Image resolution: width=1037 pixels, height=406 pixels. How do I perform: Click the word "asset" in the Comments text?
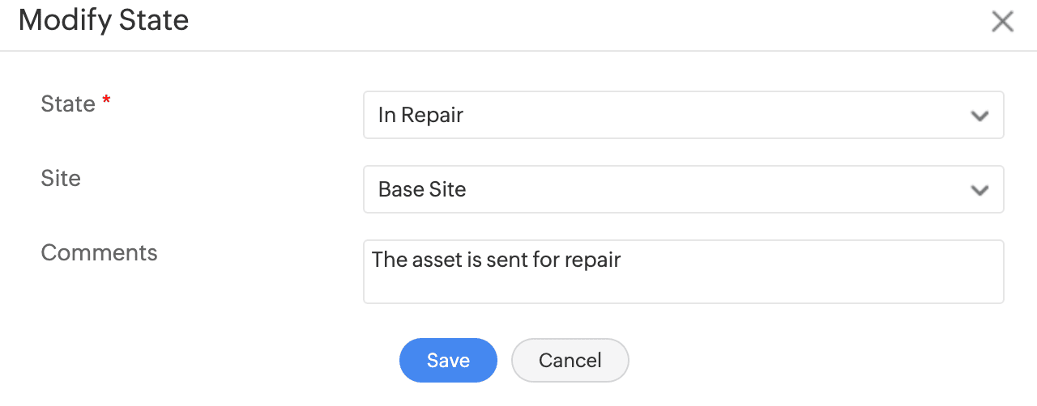[435, 260]
